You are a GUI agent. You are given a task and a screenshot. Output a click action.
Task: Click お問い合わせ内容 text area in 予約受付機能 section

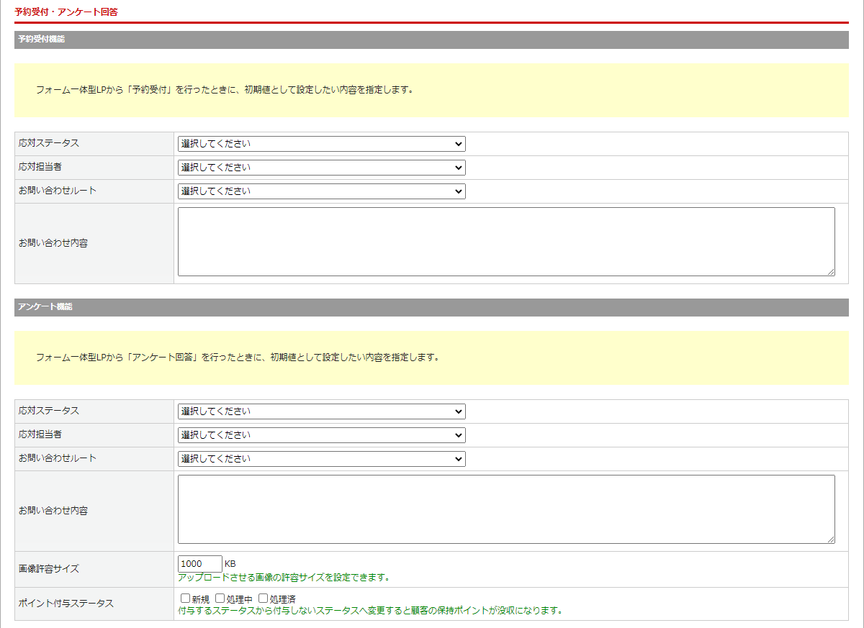pos(505,242)
